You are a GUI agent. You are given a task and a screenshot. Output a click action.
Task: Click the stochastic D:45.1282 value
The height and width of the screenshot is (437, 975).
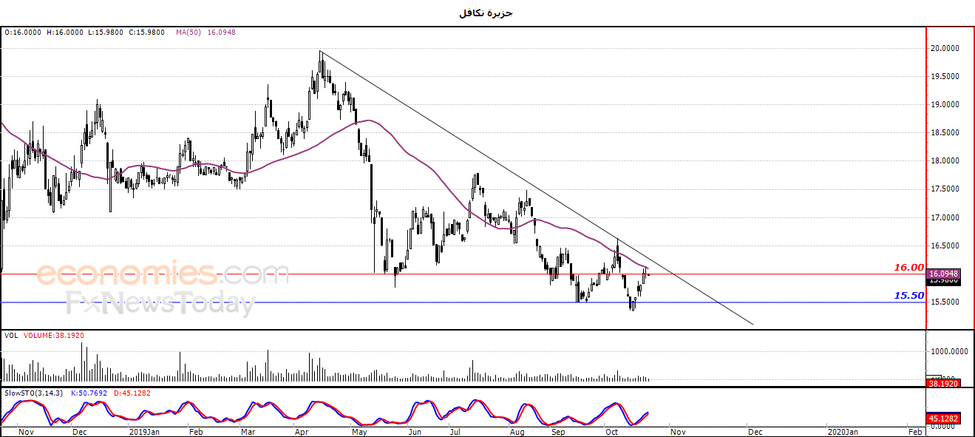(x=132, y=393)
